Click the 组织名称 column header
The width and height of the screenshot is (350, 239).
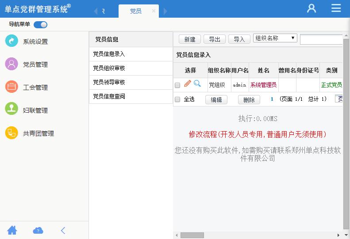tap(219, 70)
